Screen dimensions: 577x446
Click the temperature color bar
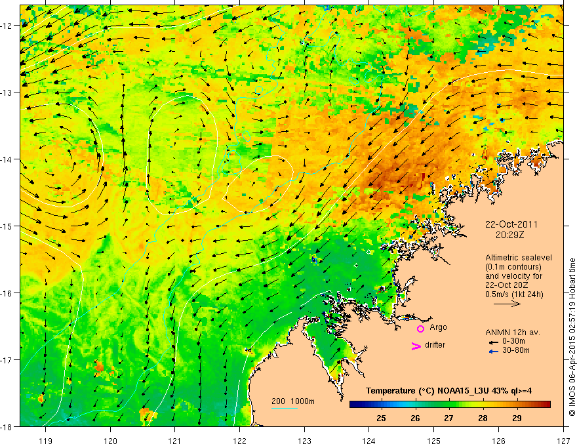(x=450, y=405)
